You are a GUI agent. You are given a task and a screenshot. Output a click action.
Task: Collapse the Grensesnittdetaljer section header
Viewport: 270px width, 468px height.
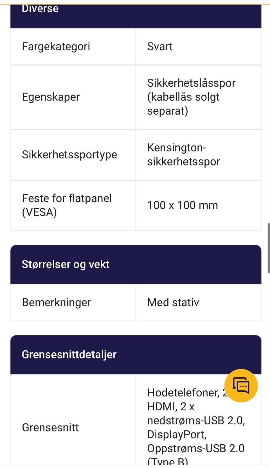pyautogui.click(x=136, y=354)
